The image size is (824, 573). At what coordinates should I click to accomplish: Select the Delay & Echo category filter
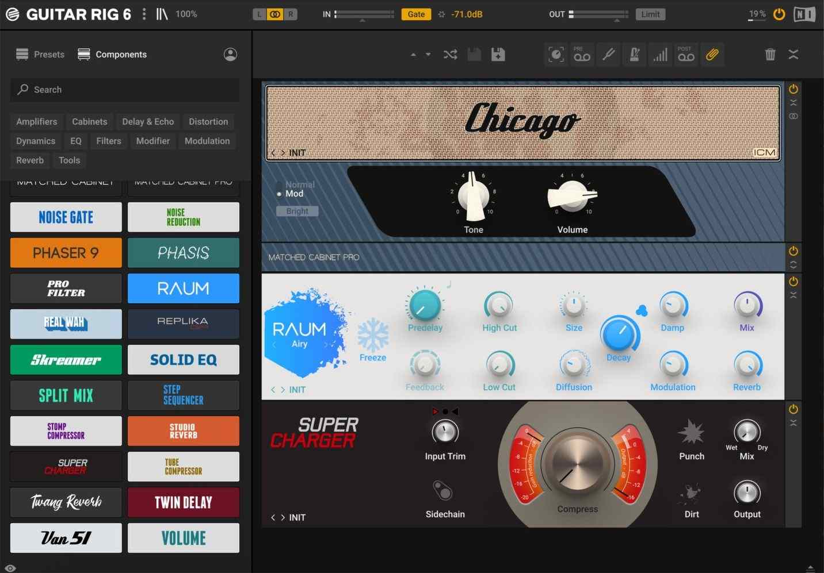point(148,122)
